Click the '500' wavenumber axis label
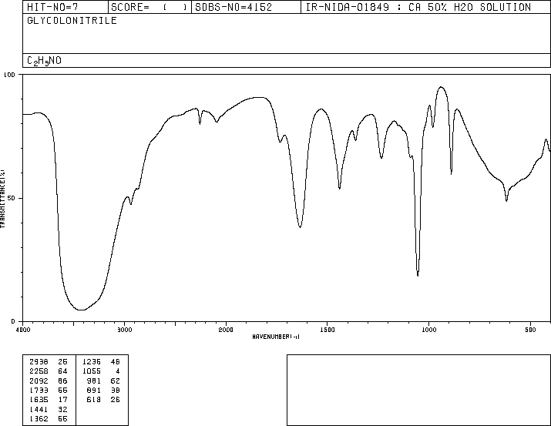The height and width of the screenshot is (426, 551). click(530, 330)
